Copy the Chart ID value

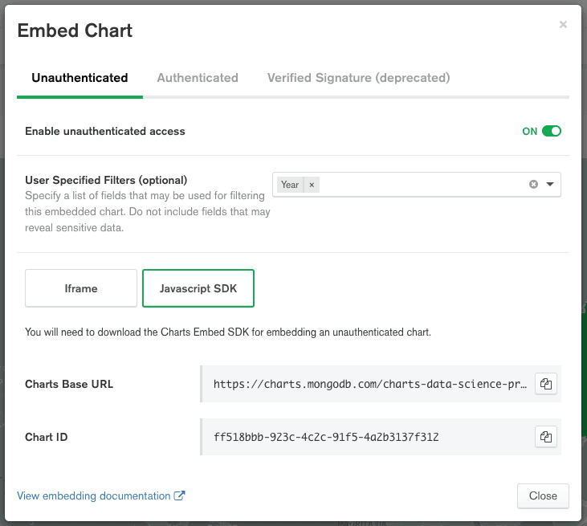click(x=546, y=437)
